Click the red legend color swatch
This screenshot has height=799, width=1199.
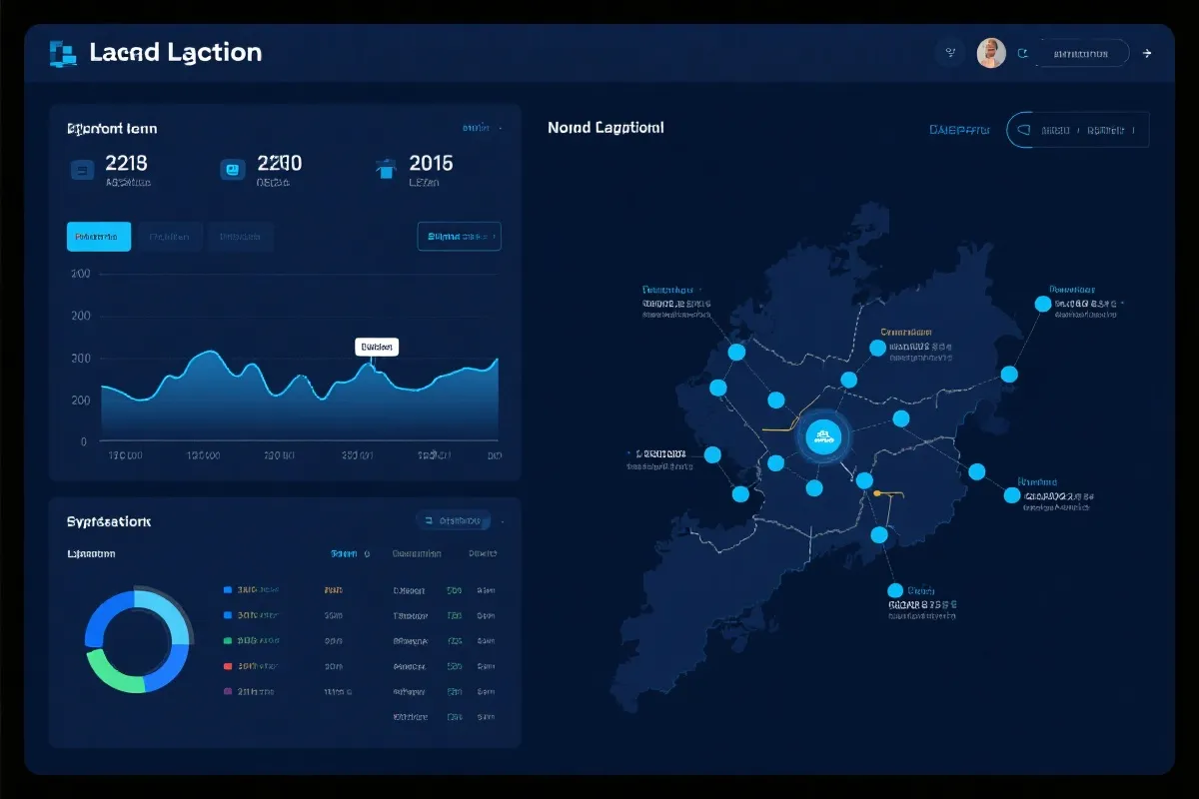(228, 665)
